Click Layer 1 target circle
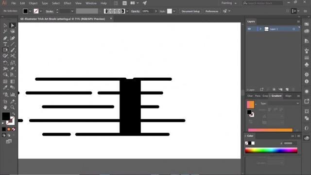 point(294,29)
